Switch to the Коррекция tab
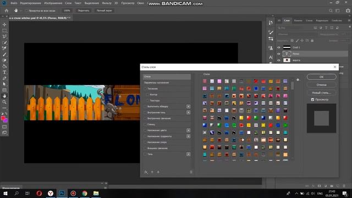Viewport: 352px width, 198px height. pyautogui.click(x=322, y=20)
